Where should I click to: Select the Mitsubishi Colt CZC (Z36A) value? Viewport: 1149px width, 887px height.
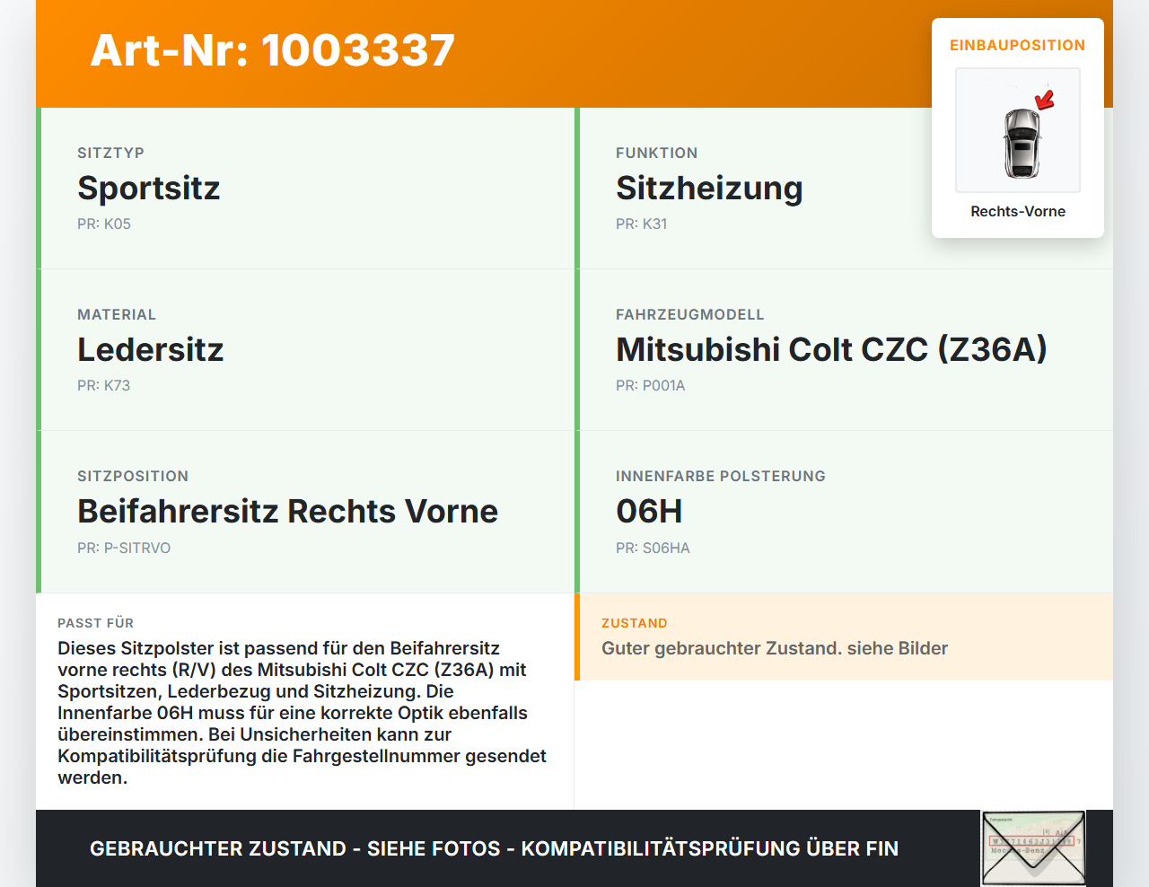tap(832, 349)
